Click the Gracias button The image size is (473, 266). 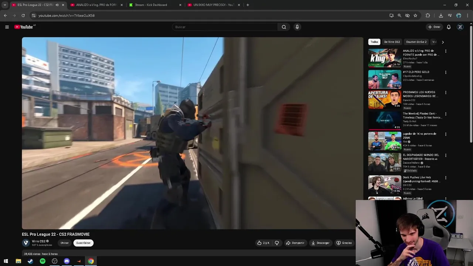coord(344,243)
